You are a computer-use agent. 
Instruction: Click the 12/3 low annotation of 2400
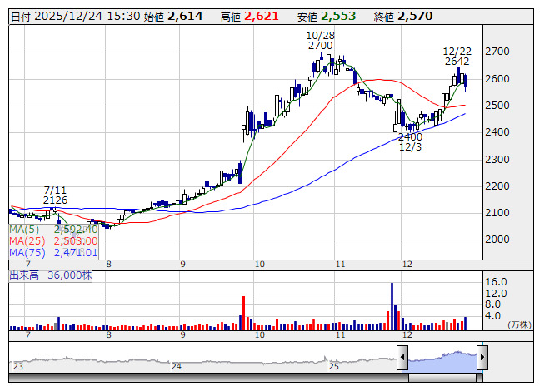tap(409, 141)
